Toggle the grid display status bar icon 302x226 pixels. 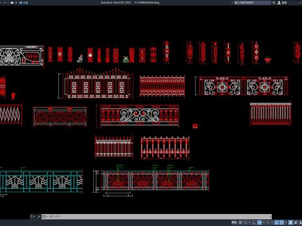click(240, 222)
